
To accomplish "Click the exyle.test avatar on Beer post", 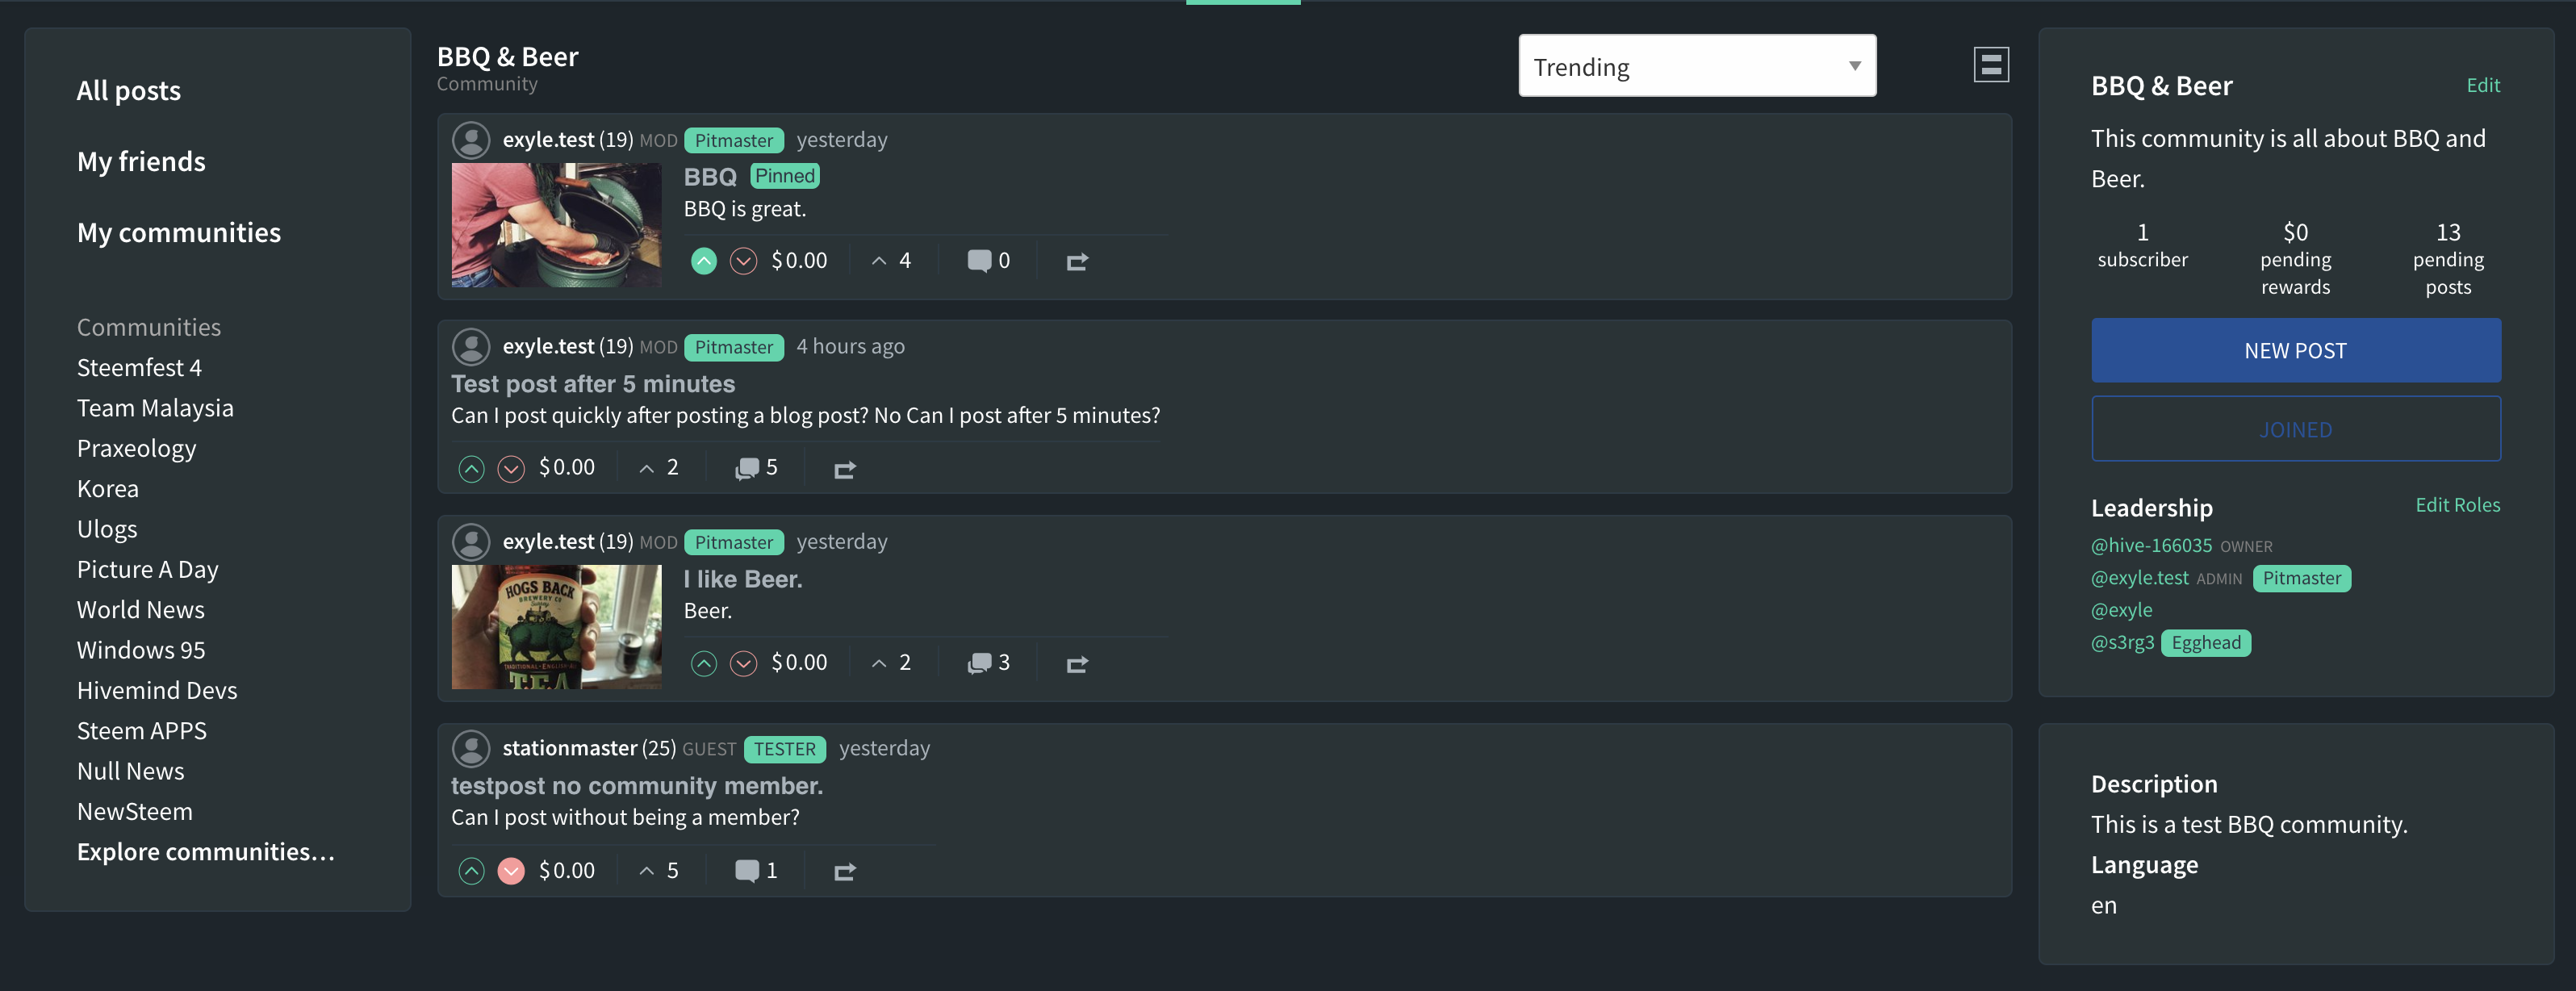I will click(471, 542).
